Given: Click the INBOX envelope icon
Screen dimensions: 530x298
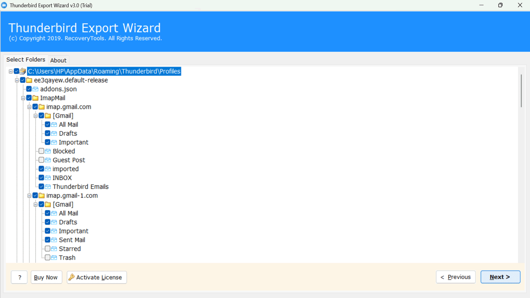Looking at the screenshot, I should pyautogui.click(x=48, y=178).
